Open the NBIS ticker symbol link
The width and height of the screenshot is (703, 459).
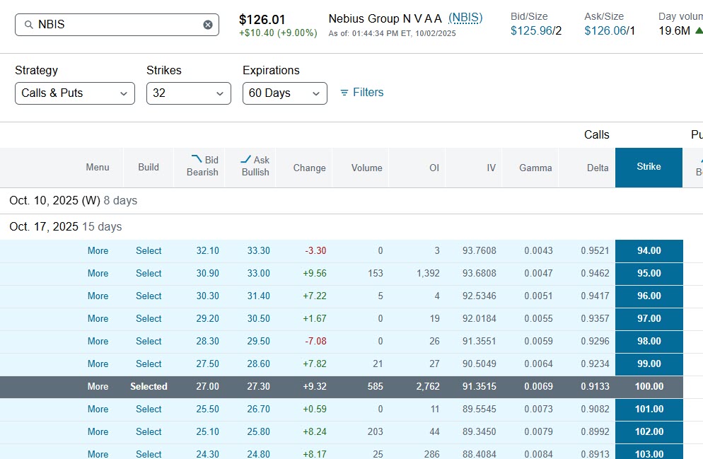tap(465, 18)
